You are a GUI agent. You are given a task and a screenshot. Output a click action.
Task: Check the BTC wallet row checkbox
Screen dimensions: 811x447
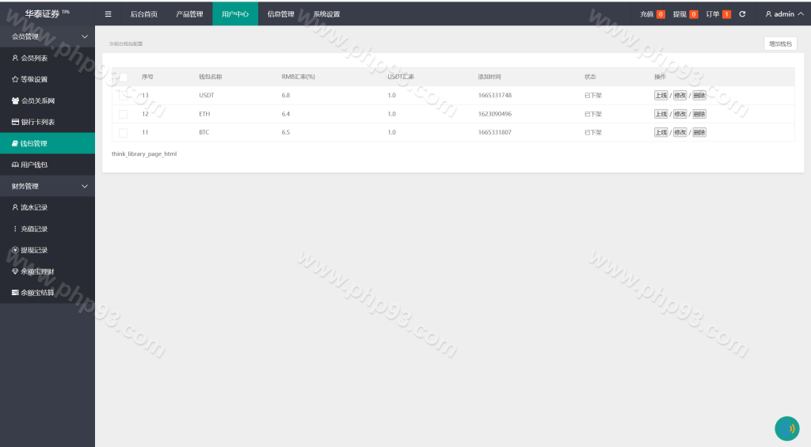(123, 132)
